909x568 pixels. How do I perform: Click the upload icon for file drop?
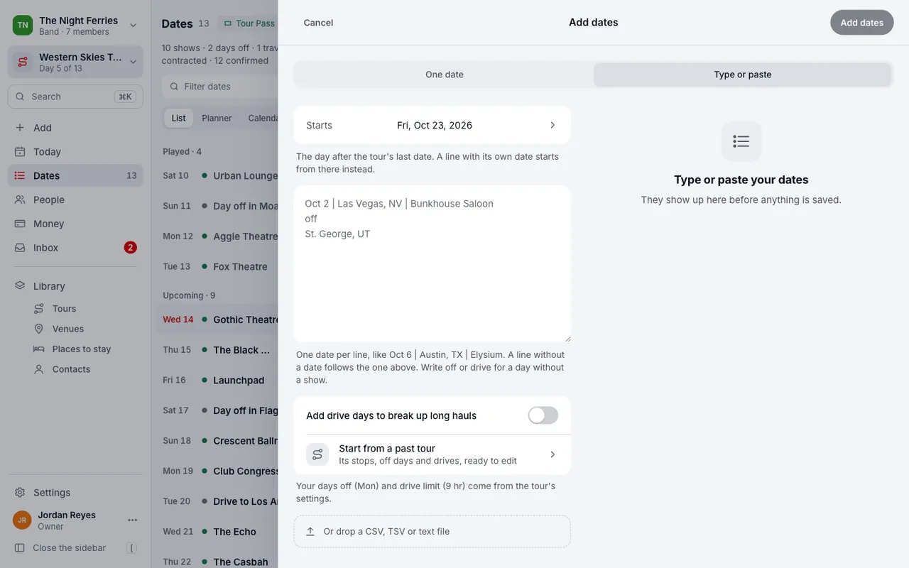click(310, 531)
